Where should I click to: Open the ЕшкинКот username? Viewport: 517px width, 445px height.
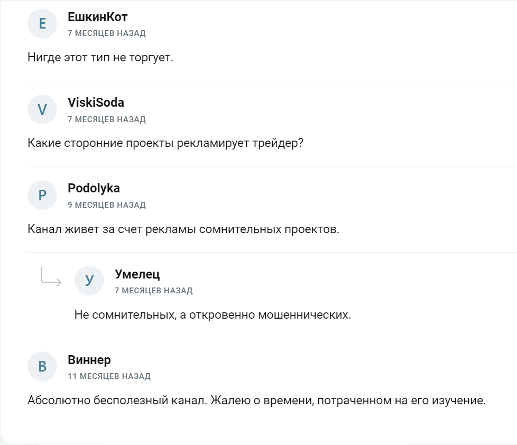(98, 17)
